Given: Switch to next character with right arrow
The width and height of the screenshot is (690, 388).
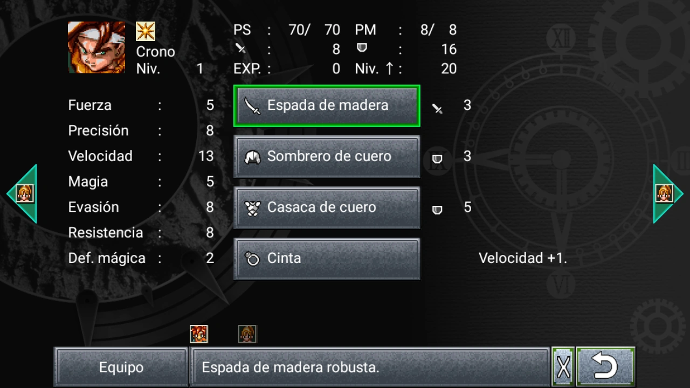Looking at the screenshot, I should pos(668,193).
